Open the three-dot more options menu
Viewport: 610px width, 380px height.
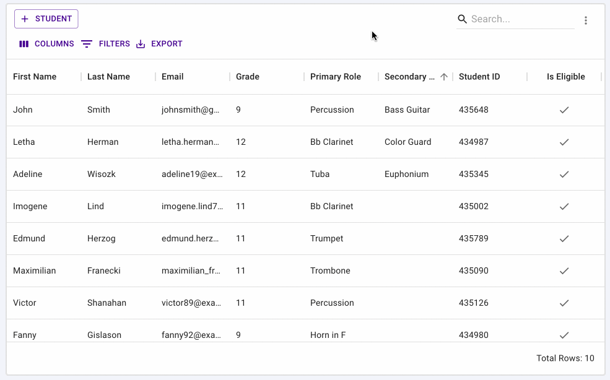click(x=586, y=20)
